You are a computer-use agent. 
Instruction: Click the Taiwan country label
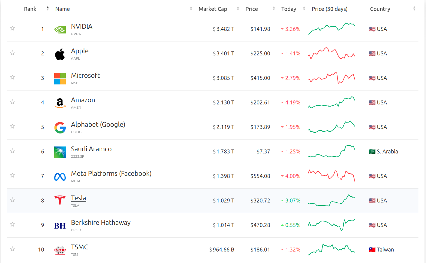pyautogui.click(x=385, y=250)
